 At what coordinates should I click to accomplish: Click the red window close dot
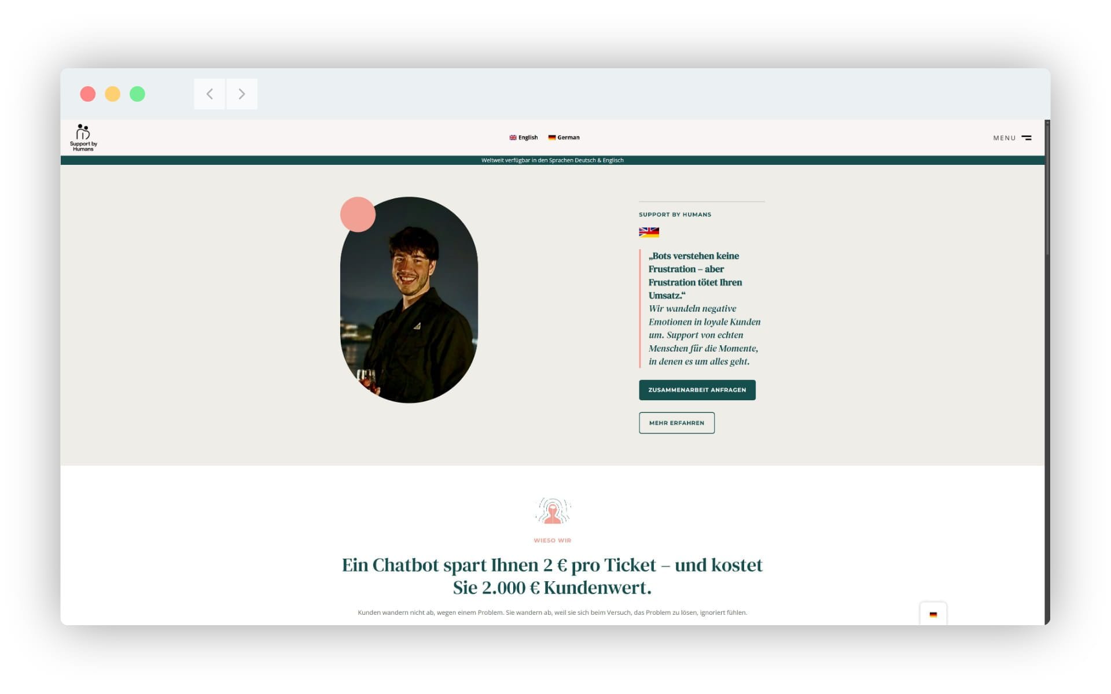click(88, 94)
